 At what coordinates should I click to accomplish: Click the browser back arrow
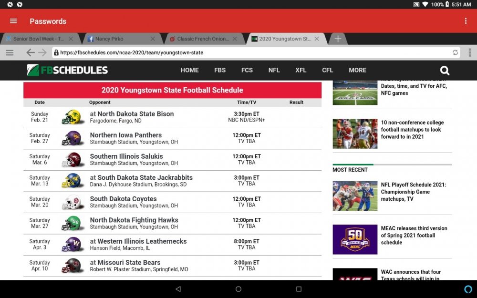[x=30, y=52]
